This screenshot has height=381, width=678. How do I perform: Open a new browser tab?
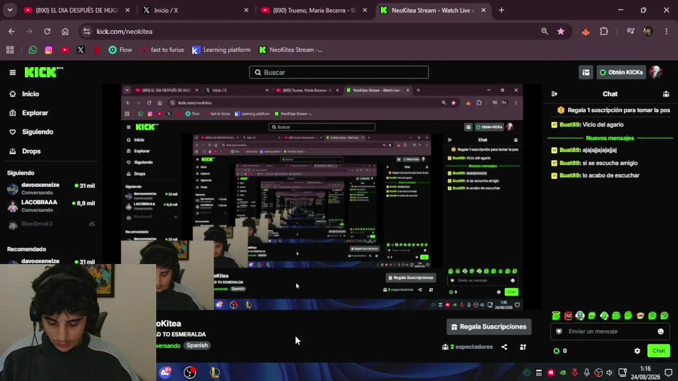pos(501,10)
